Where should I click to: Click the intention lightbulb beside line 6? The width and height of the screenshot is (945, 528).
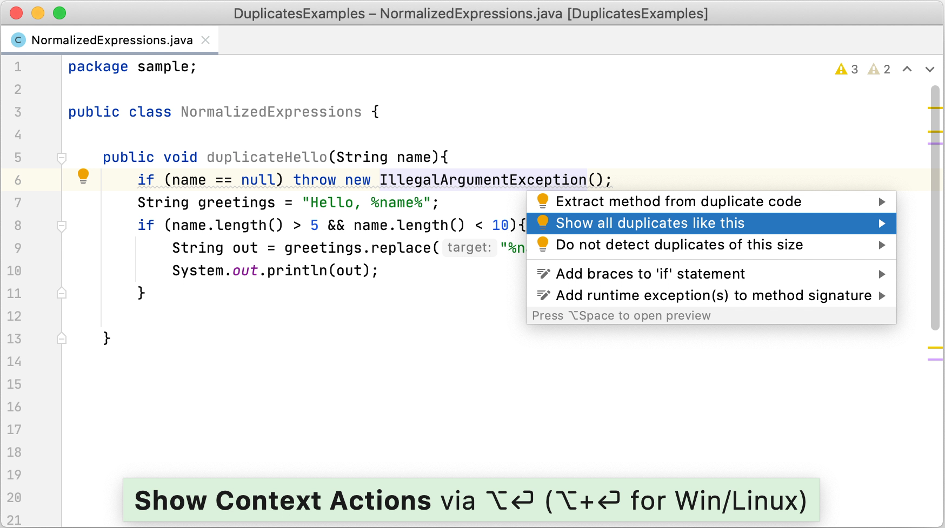[83, 176]
